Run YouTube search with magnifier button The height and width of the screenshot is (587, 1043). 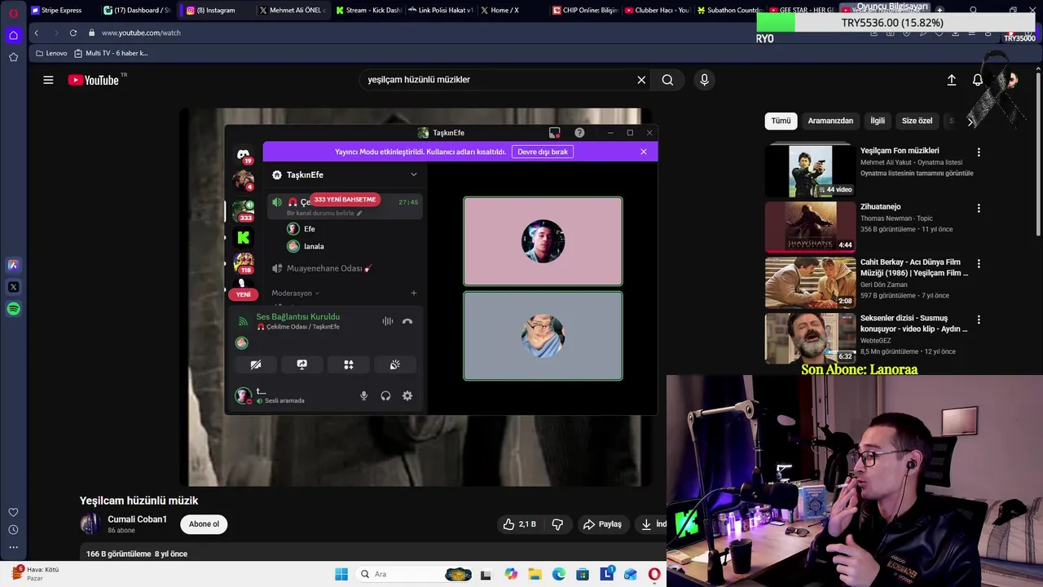[x=667, y=80]
